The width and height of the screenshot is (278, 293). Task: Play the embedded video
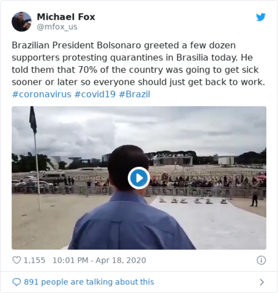tap(139, 178)
